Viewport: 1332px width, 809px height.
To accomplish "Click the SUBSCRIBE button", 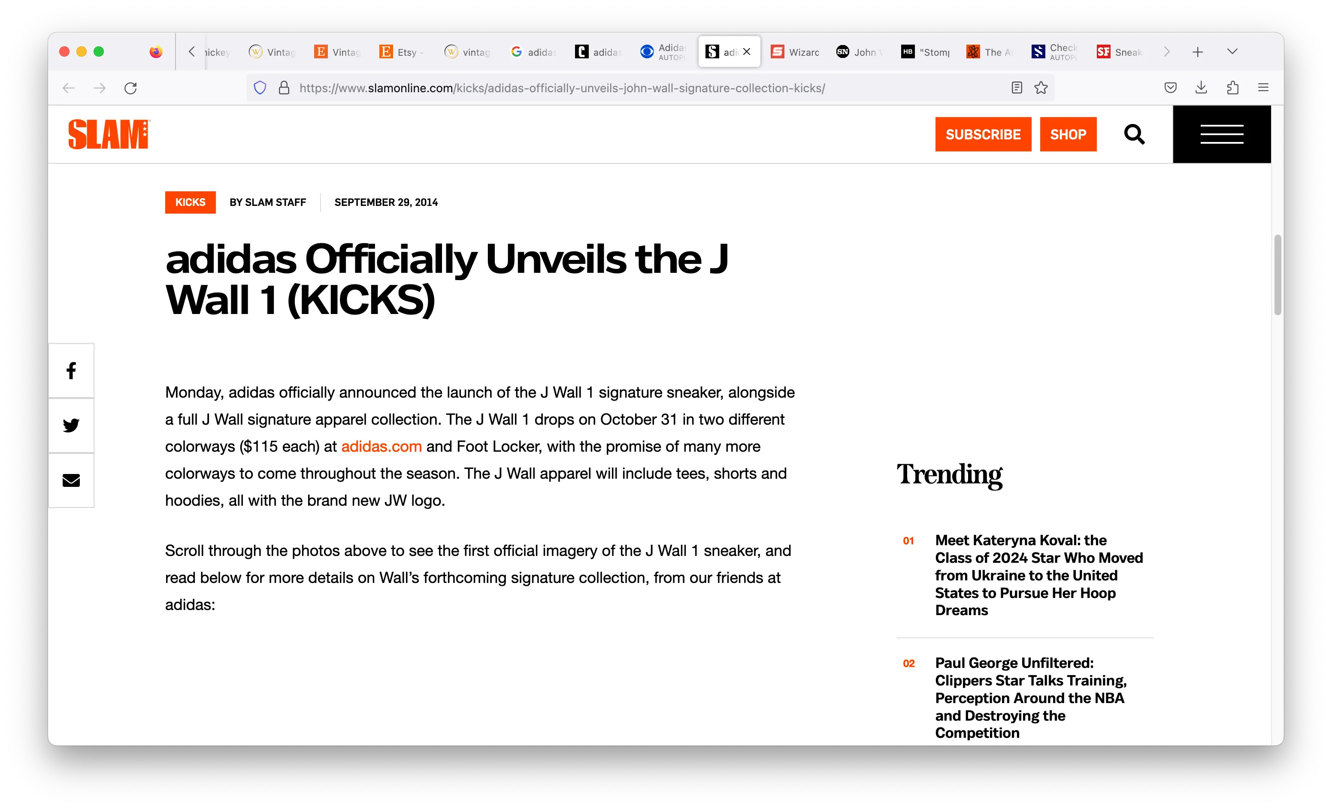I will click(x=983, y=134).
